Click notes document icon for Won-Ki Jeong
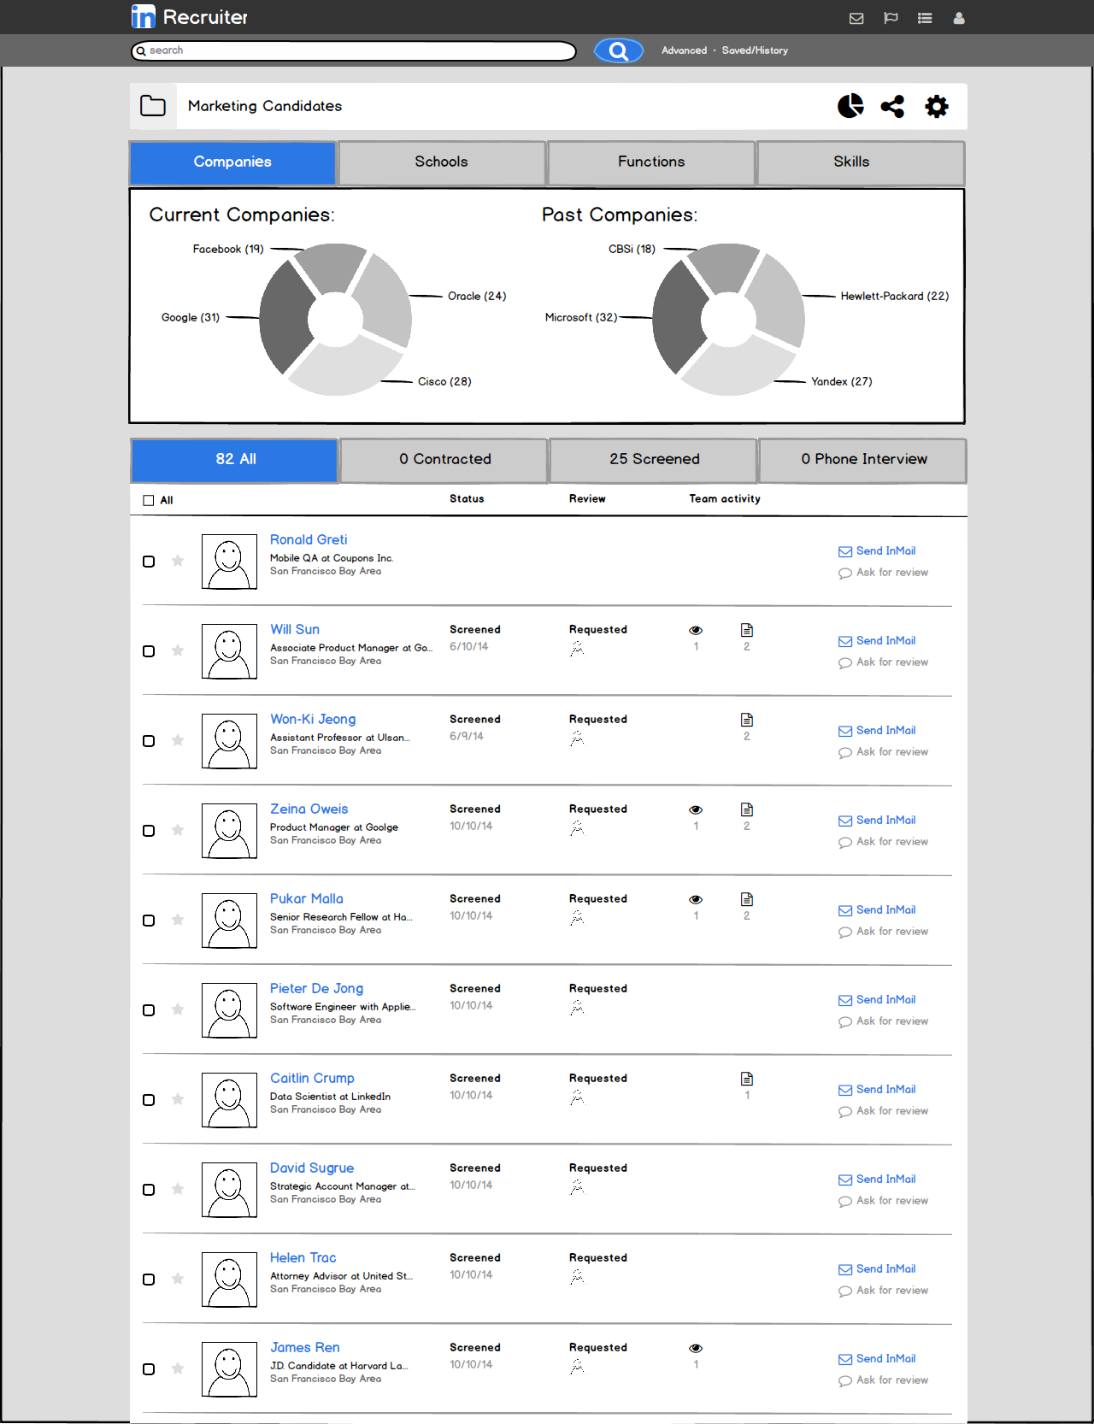Viewport: 1094px width, 1424px height. pos(747,720)
